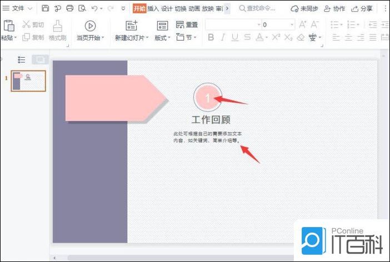Open the font size dropdown
The image size is (390, 262).
tap(292, 24)
